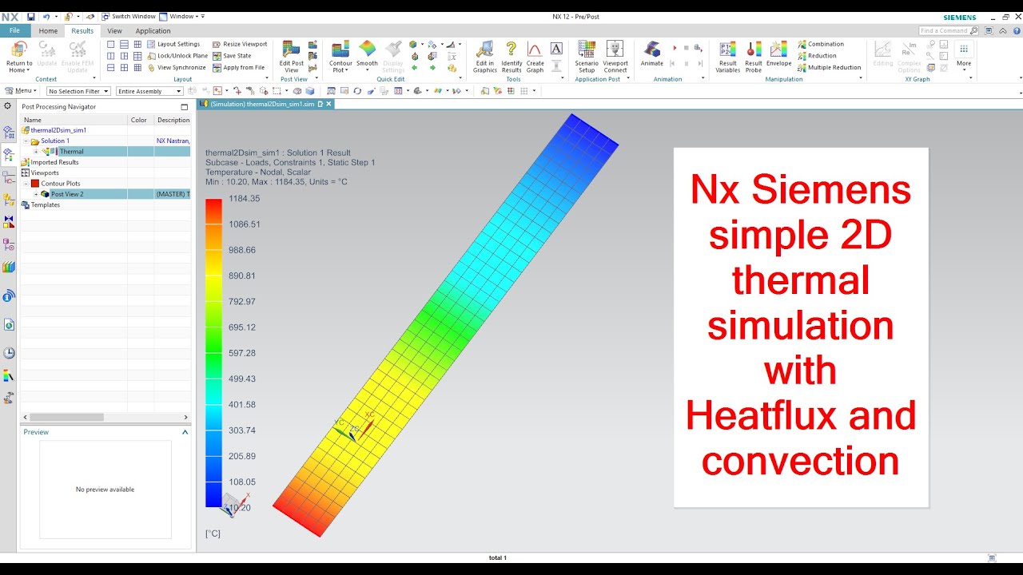Open the Menu dropdown
Viewport: 1023px width, 575px height.
click(x=20, y=91)
